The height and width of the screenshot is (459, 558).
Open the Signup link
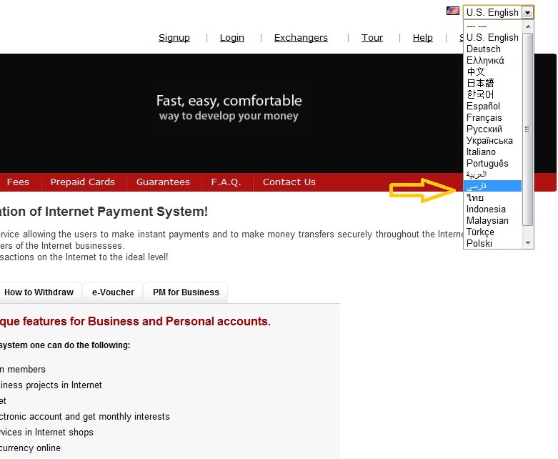[x=174, y=37]
